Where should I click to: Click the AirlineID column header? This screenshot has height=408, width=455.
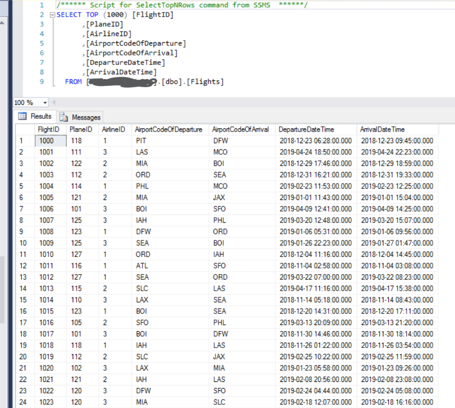click(113, 130)
